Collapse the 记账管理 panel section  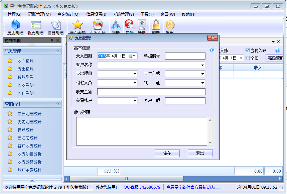click(x=57, y=51)
